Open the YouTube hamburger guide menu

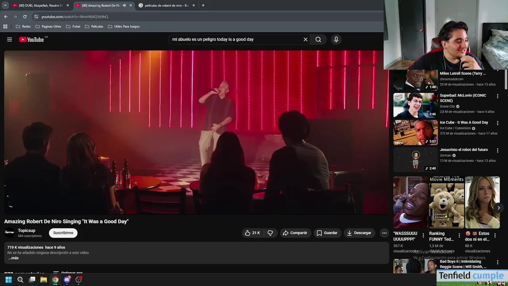click(10, 39)
